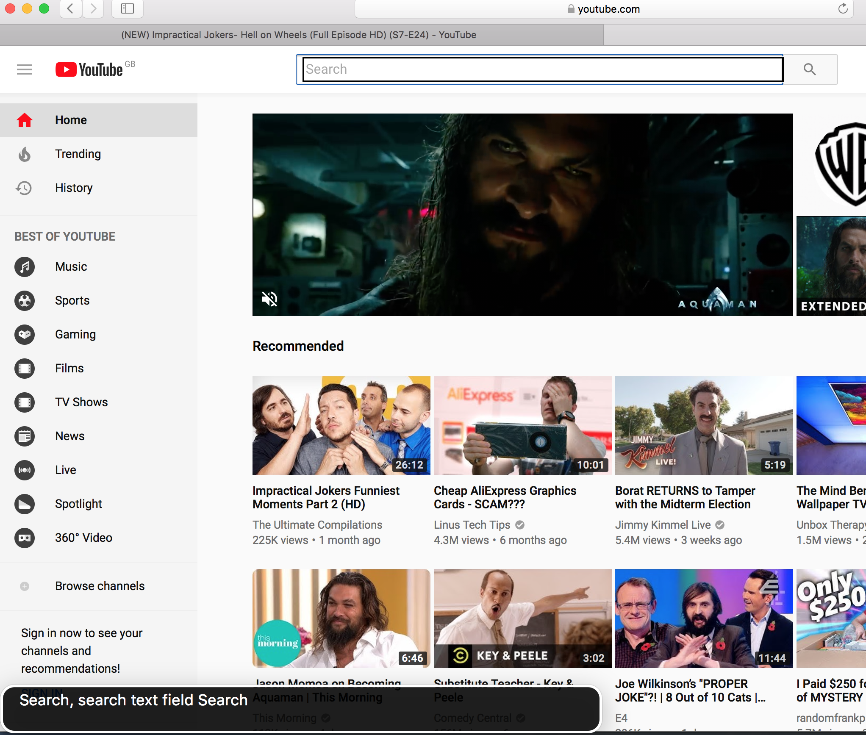Click the Browse channels link
Viewport: 866px width, 735px height.
(x=99, y=586)
